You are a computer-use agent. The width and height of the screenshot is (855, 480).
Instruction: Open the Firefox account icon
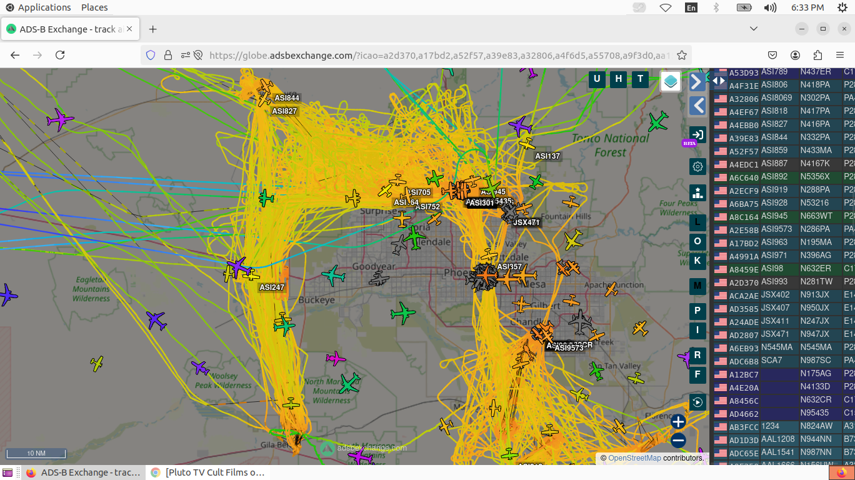795,55
